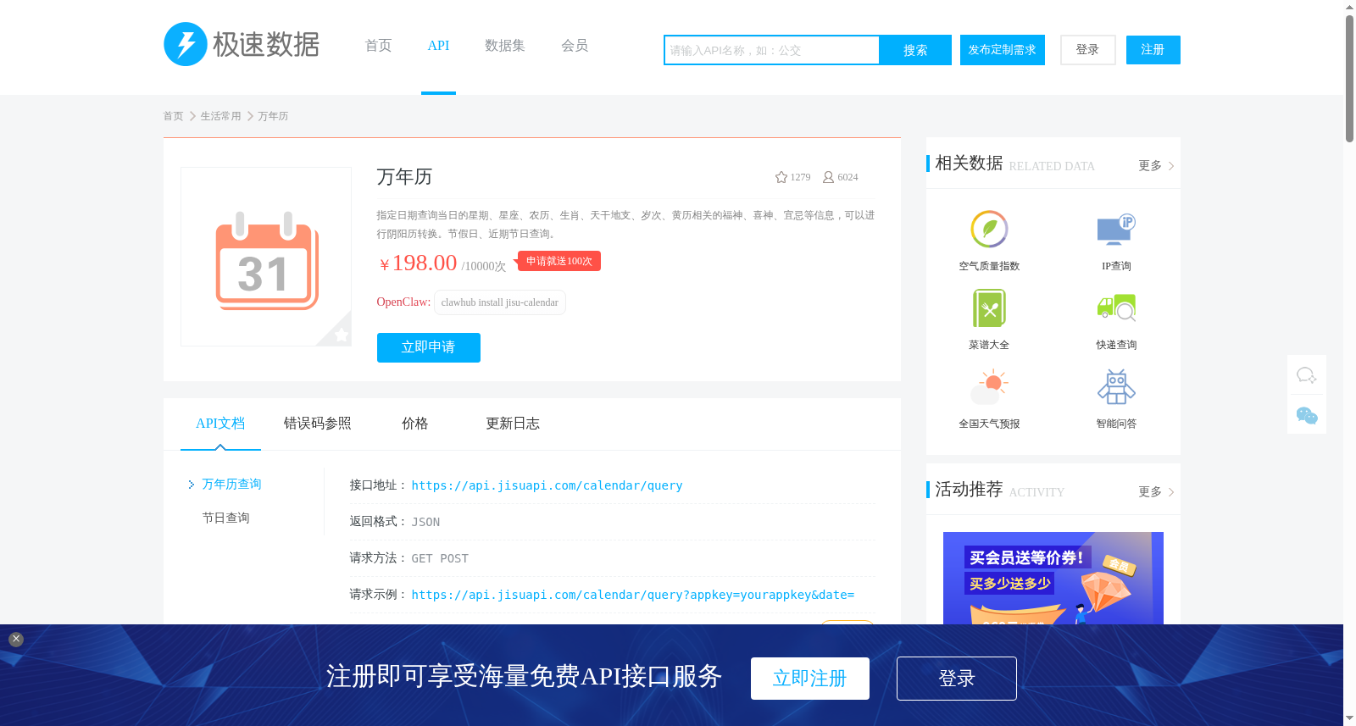Image resolution: width=1356 pixels, height=726 pixels.
Task: Click 生活常用 breadcrumb link
Action: pyautogui.click(x=220, y=116)
